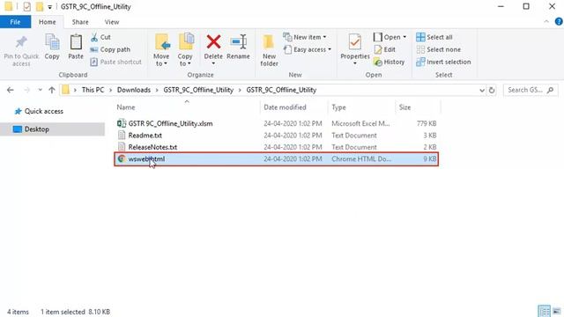Open the File tab
Image resolution: width=564 pixels, height=317 pixels.
[x=15, y=22]
